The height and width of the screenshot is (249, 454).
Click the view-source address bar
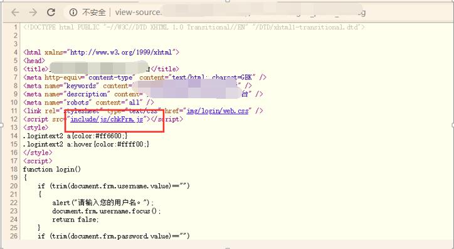click(x=214, y=12)
